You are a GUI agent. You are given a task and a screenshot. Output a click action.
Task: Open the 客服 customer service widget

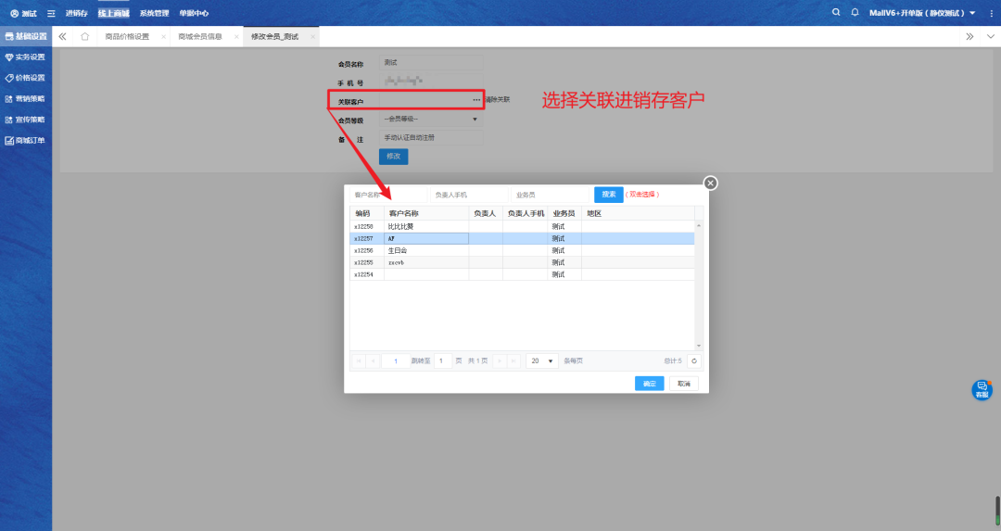pos(982,390)
